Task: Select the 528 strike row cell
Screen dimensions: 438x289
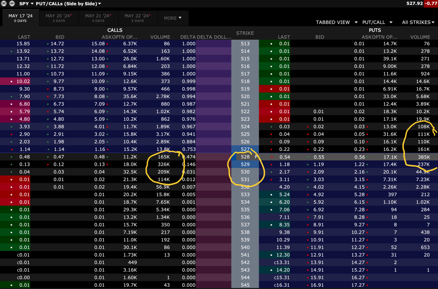Action: pos(245,157)
